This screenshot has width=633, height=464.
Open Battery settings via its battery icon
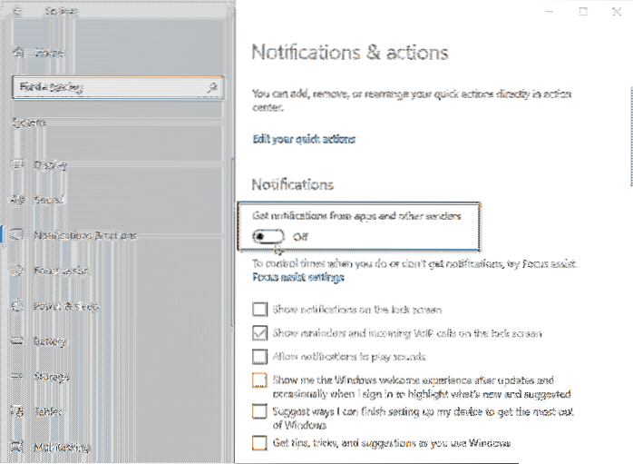(x=17, y=341)
